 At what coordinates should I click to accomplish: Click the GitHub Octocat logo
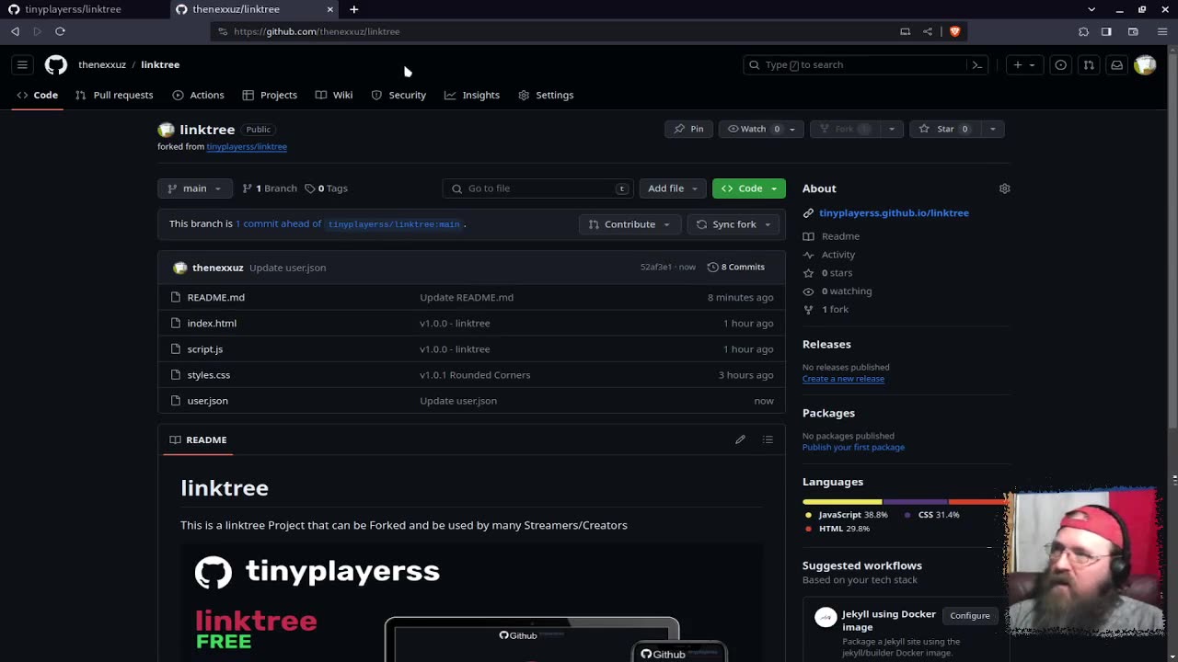pos(56,64)
